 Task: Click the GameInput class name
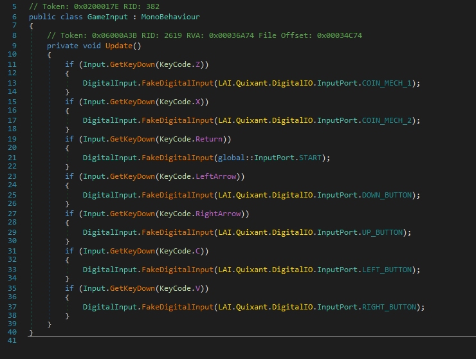pyautogui.click(x=107, y=17)
